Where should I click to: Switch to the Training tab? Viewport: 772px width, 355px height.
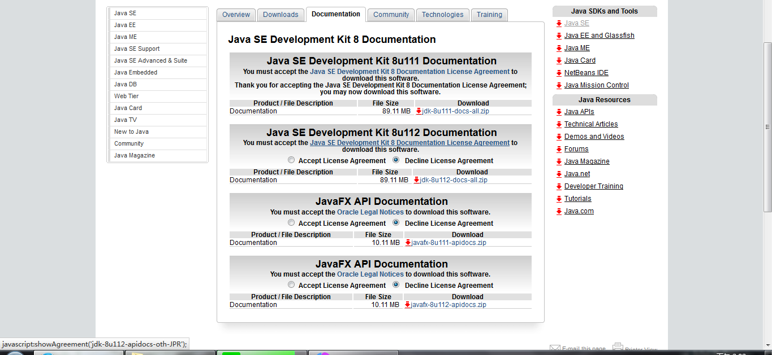coord(489,15)
